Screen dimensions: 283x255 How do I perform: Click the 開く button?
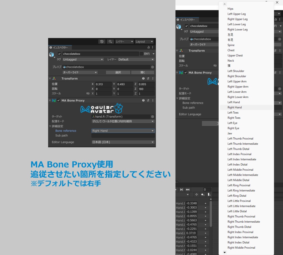pos(143,72)
